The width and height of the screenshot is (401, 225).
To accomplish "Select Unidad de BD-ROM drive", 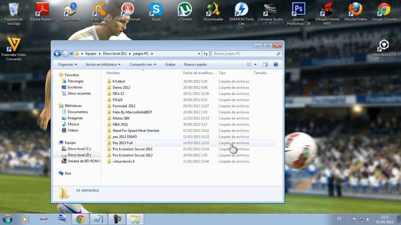I will (x=81, y=161).
